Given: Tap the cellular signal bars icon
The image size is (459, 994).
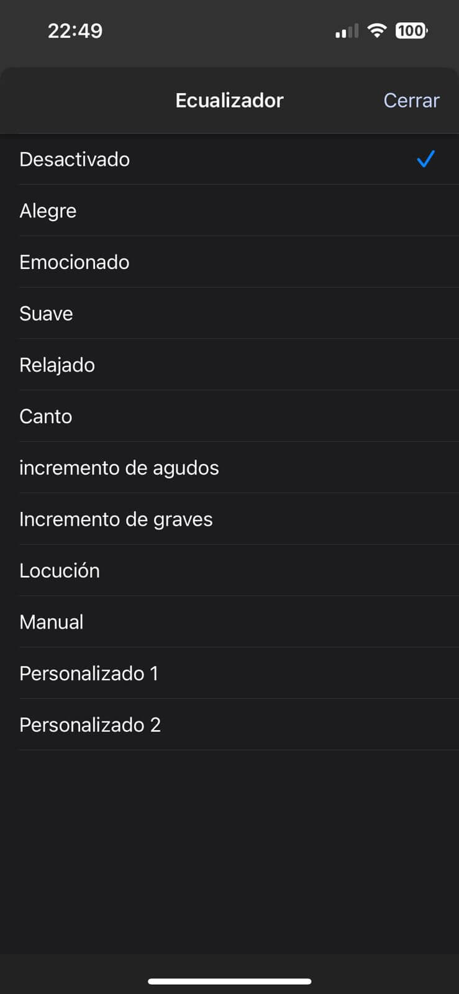Looking at the screenshot, I should click(347, 31).
